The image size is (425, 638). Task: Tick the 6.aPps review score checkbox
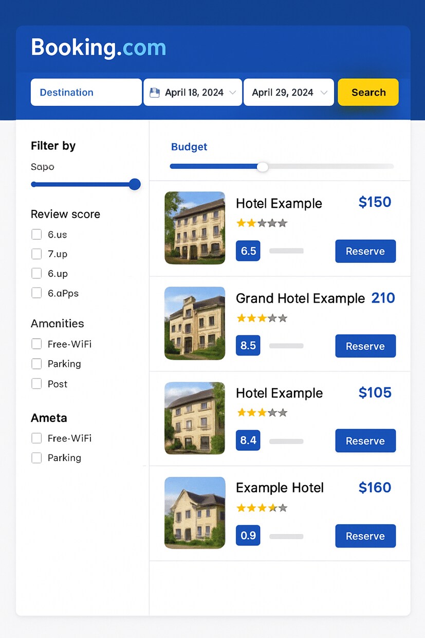point(36,293)
